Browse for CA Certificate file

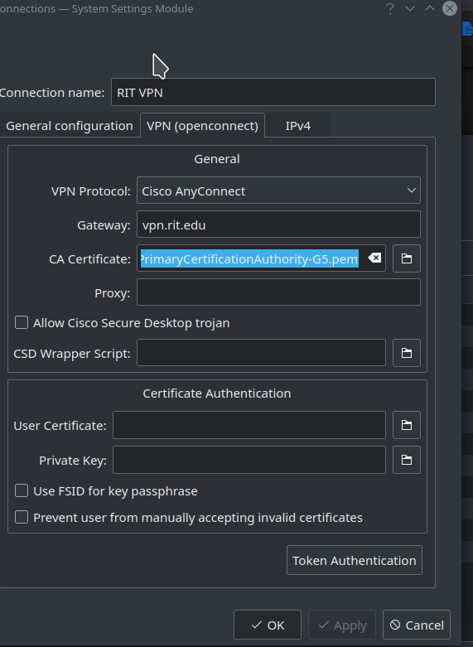click(407, 258)
